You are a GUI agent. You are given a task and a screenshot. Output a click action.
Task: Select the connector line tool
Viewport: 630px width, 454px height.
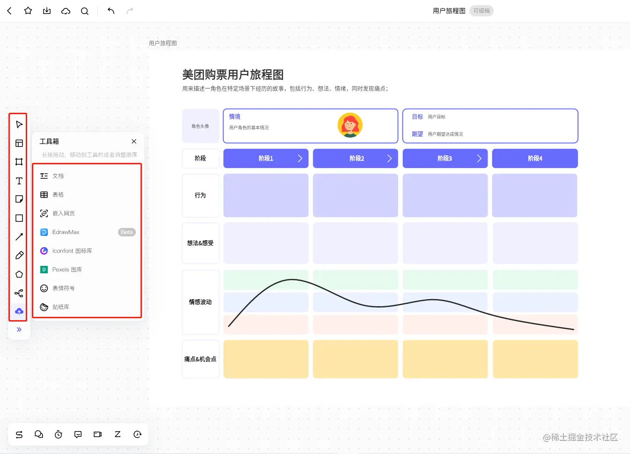coord(19,237)
